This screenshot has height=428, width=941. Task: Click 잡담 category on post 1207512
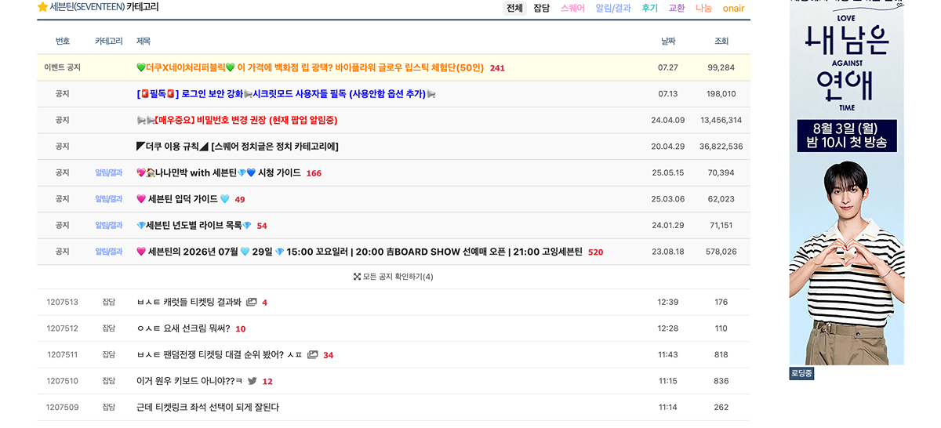click(x=109, y=328)
